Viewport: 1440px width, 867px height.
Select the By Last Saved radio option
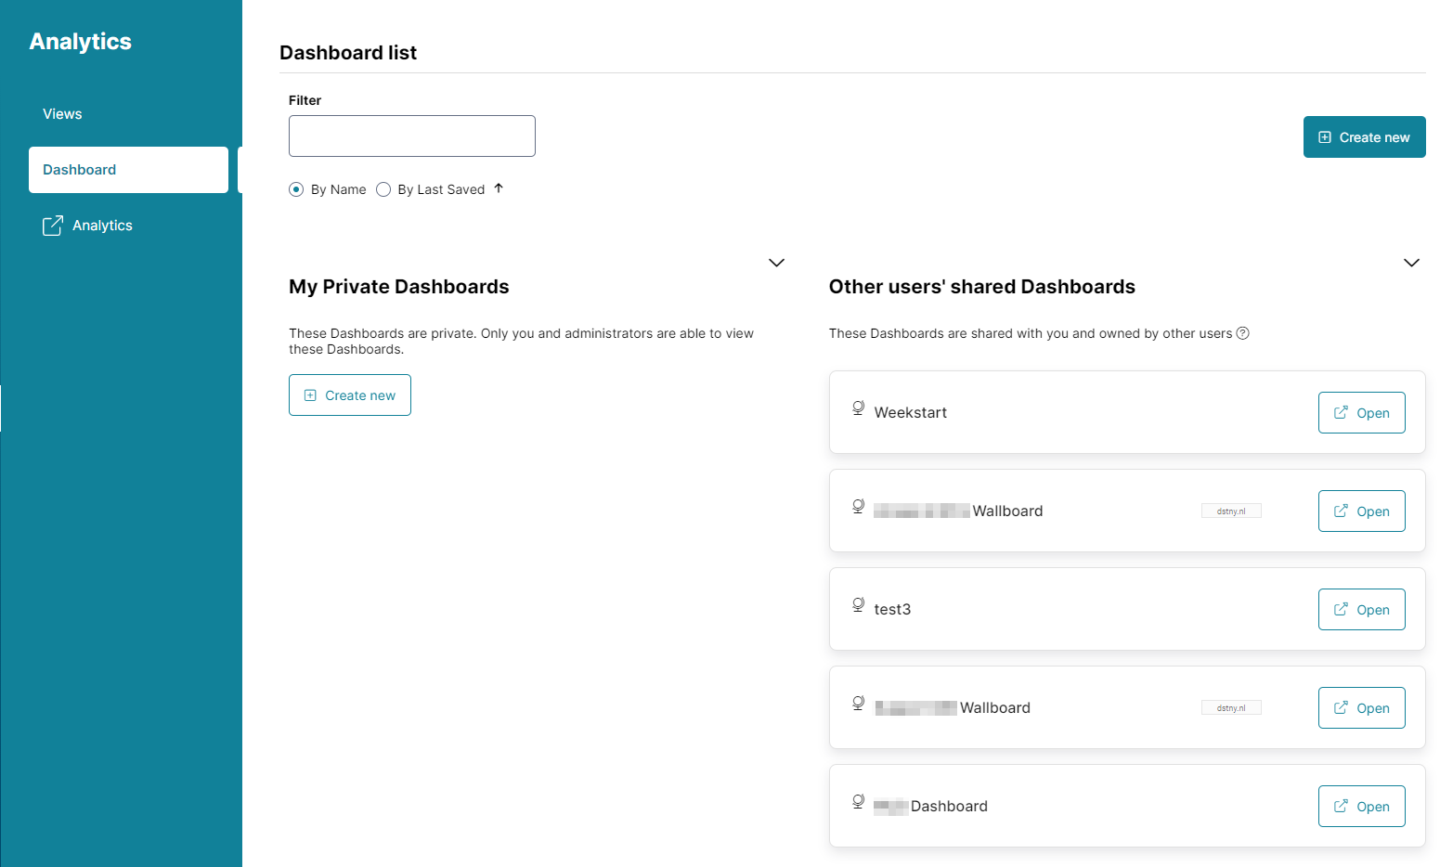click(383, 189)
